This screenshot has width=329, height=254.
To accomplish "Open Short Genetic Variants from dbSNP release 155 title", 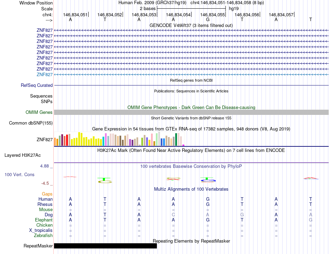I will click(191, 118).
